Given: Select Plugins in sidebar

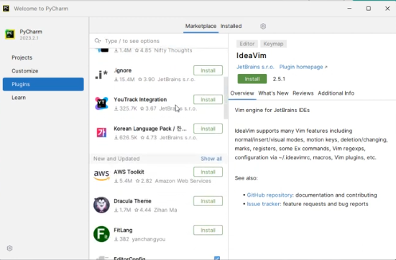Looking at the screenshot, I should [x=43, y=84].
